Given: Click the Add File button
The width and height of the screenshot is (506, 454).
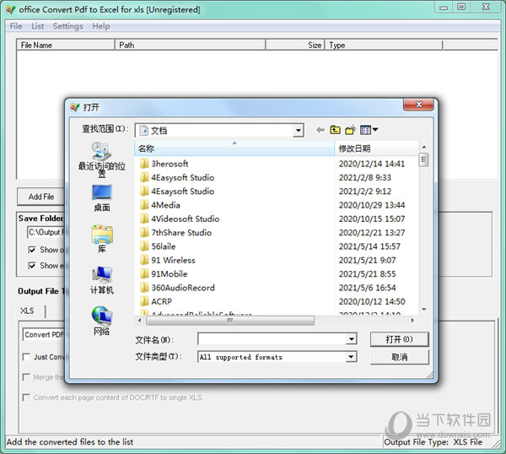Looking at the screenshot, I should pos(41,197).
